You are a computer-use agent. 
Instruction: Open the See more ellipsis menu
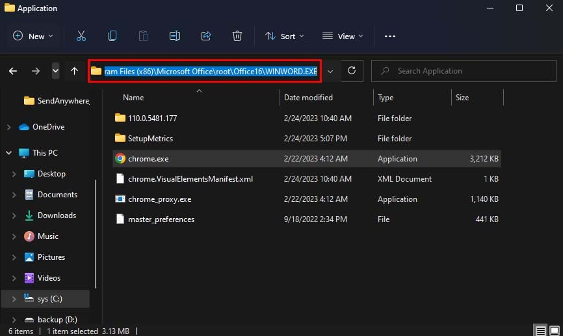point(390,36)
